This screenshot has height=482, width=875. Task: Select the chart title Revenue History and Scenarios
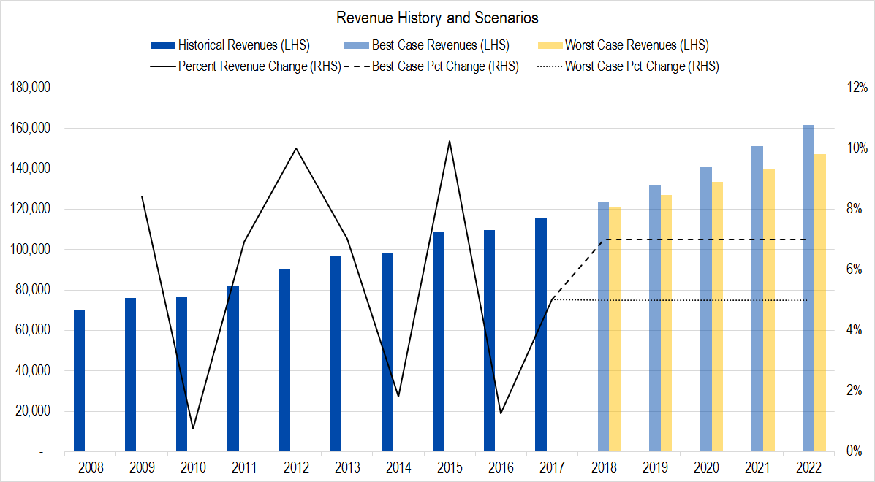click(x=437, y=18)
